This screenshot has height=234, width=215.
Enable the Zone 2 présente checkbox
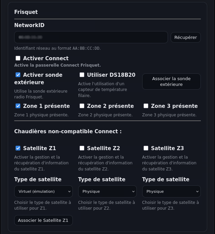pos(82,106)
